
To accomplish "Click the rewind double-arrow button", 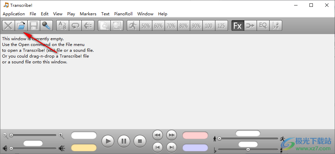I will coord(158,135).
